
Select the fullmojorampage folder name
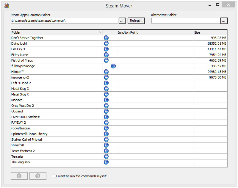pos(23,66)
